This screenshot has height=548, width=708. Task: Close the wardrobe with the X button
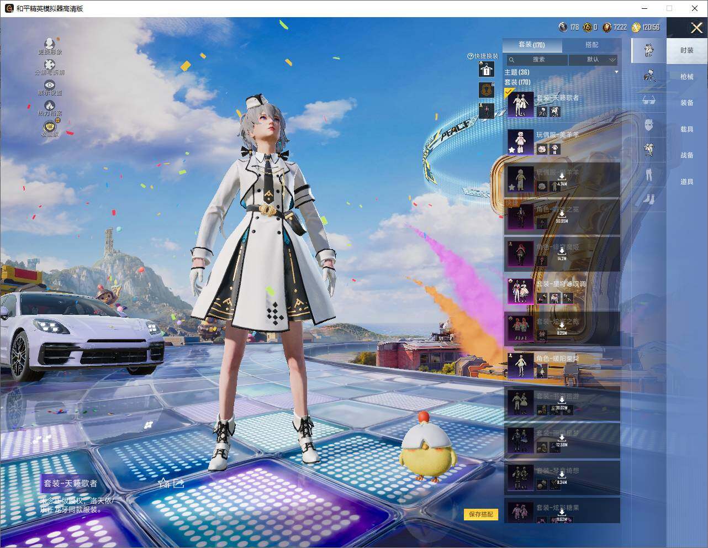pos(696,28)
